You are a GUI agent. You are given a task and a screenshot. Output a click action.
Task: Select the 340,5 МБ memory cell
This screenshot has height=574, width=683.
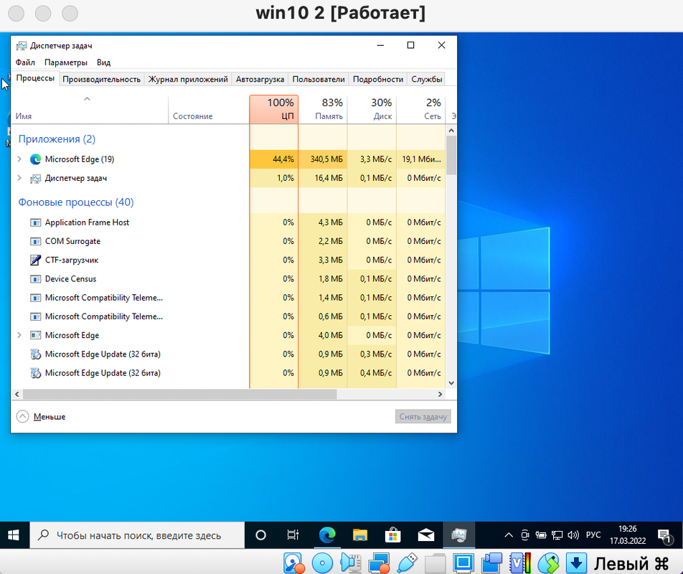coord(323,159)
